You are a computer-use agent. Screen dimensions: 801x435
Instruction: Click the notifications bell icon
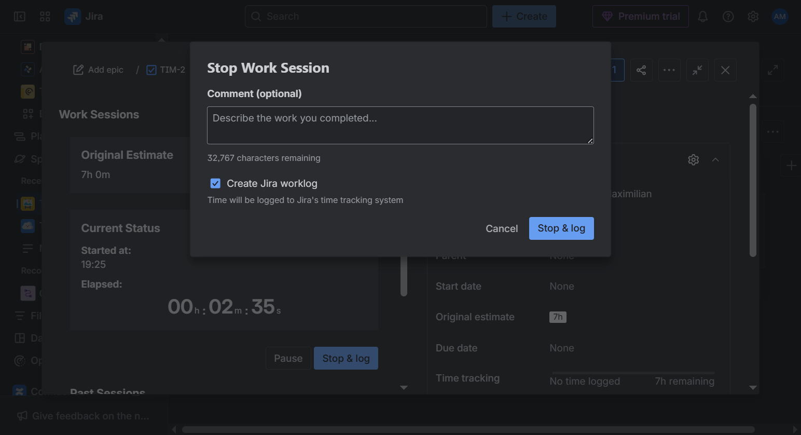702,17
